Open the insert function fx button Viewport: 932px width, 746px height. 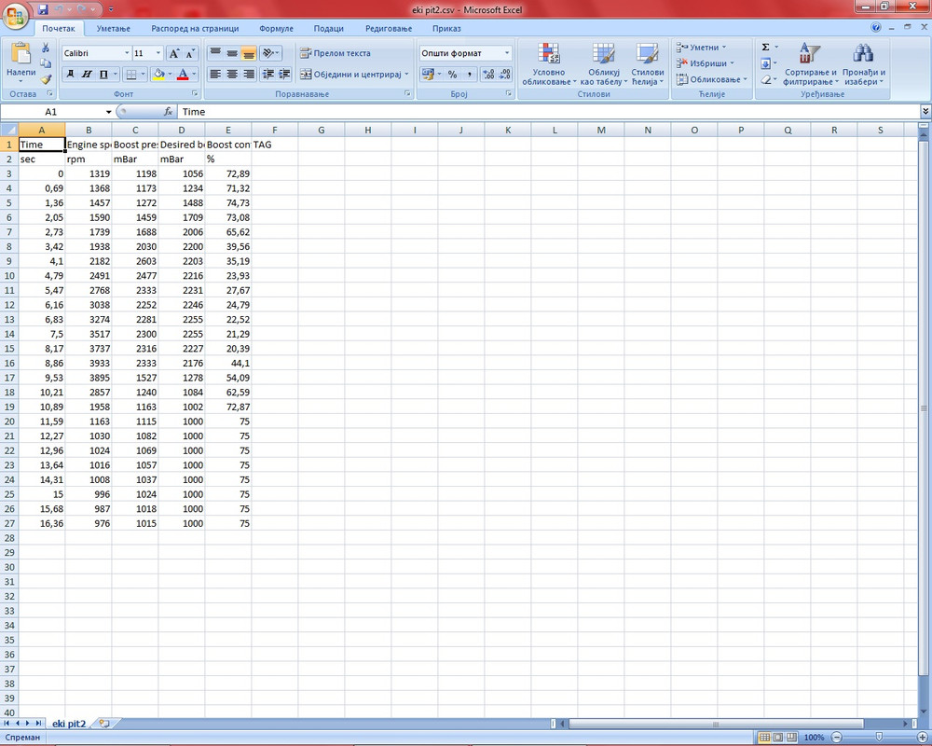[x=168, y=111]
